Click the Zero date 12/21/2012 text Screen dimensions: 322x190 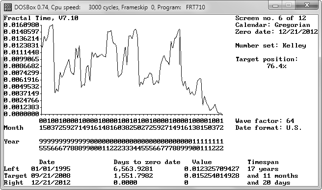pyautogui.click(x=276, y=32)
